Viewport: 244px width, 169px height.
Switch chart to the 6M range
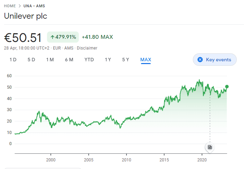point(69,60)
